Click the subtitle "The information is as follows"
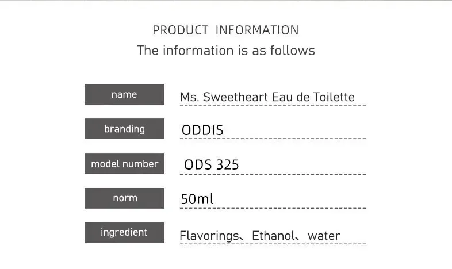The width and height of the screenshot is (452, 269). 226,51
